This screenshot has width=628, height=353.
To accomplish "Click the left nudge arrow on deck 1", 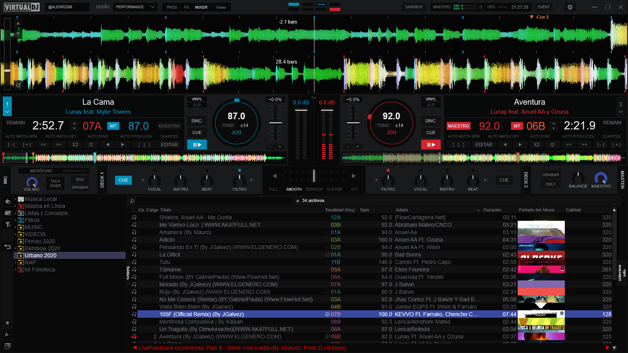I will [108, 145].
